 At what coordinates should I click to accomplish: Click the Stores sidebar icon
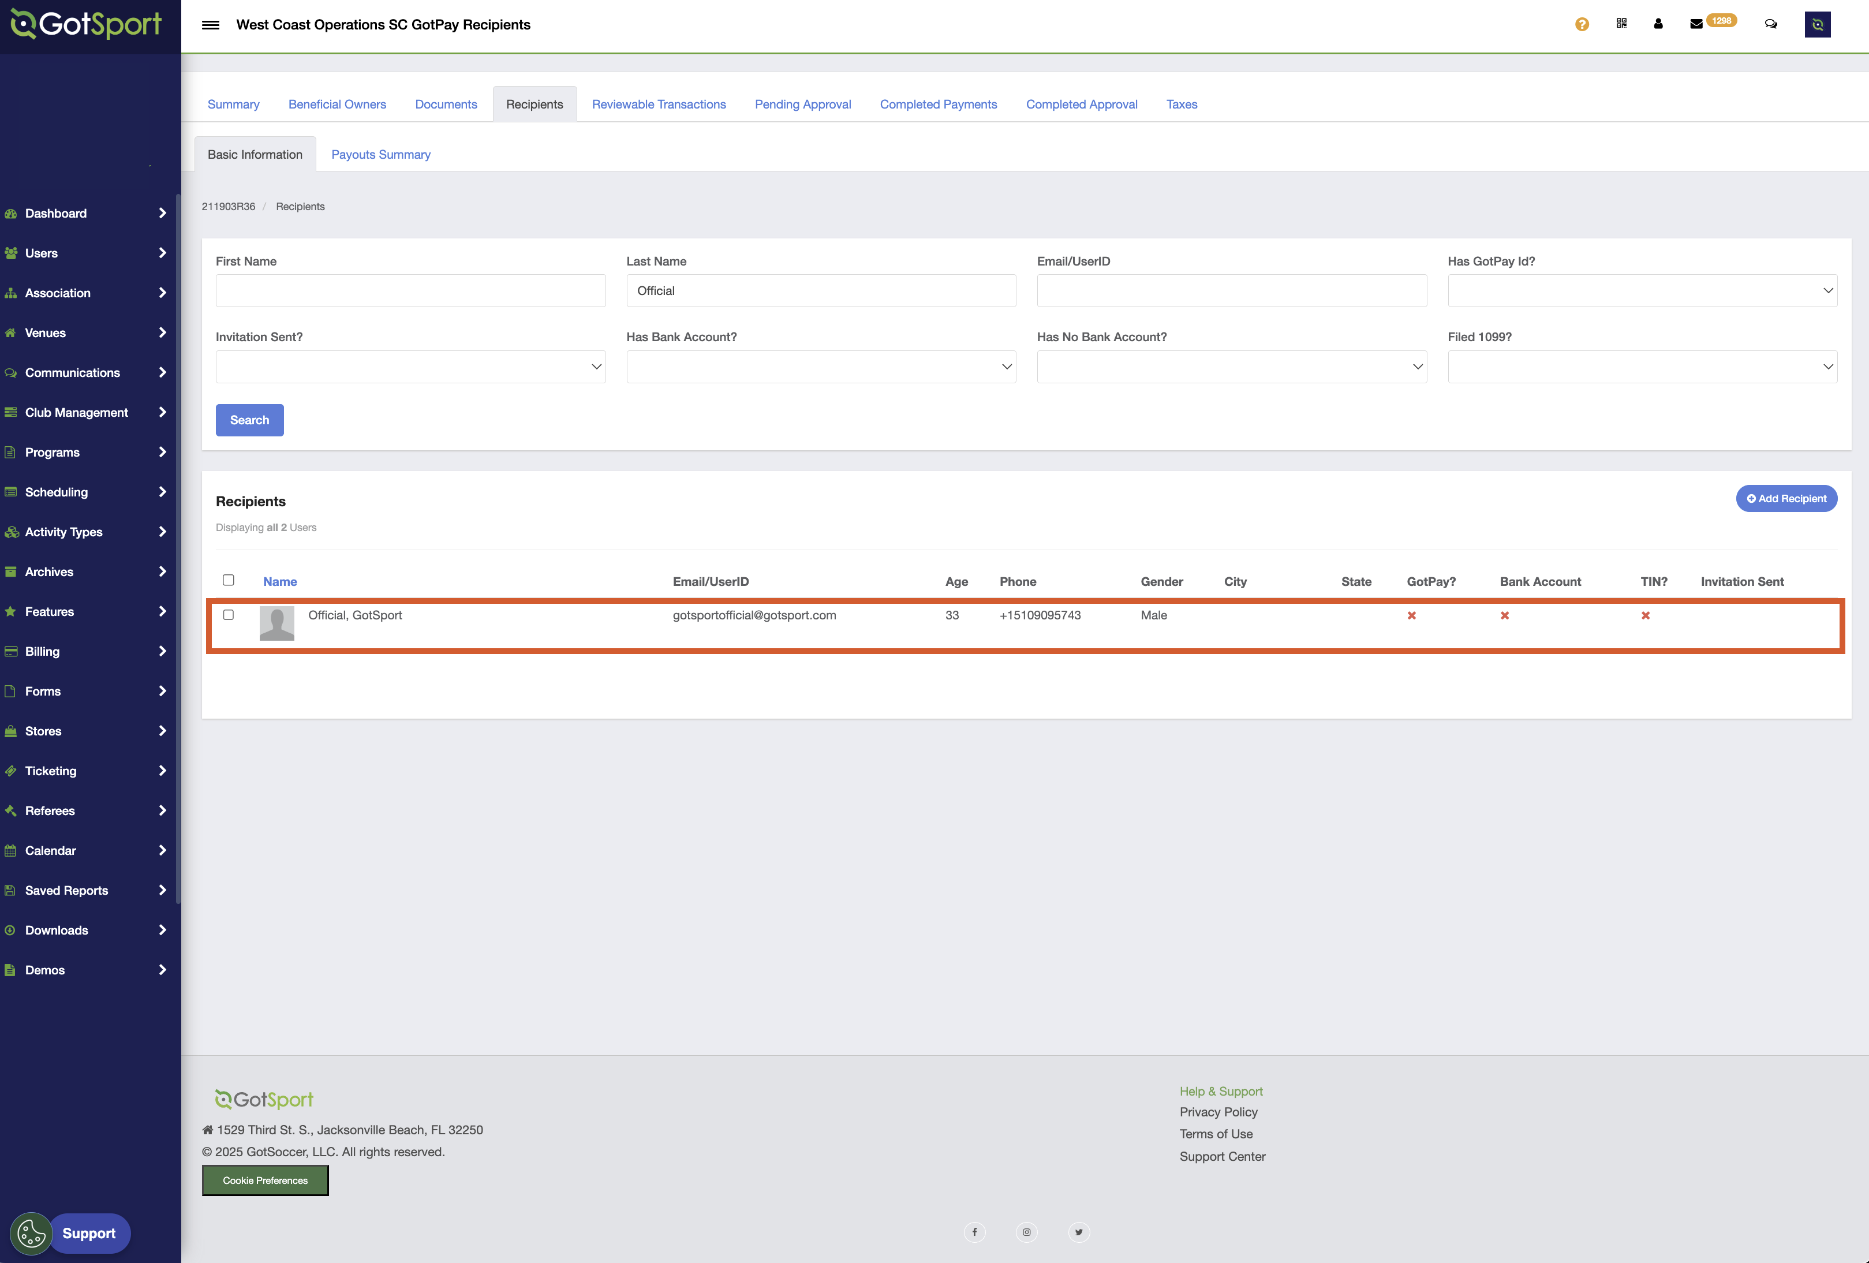(x=10, y=731)
